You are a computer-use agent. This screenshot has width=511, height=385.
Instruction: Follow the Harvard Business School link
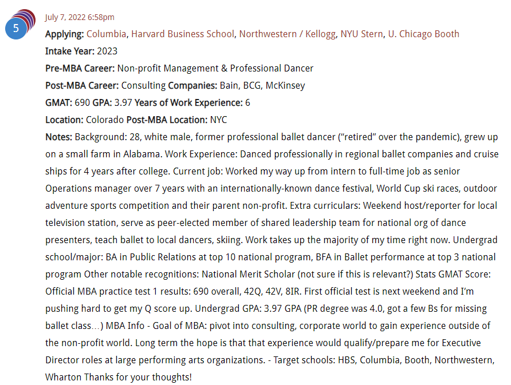[x=183, y=34]
